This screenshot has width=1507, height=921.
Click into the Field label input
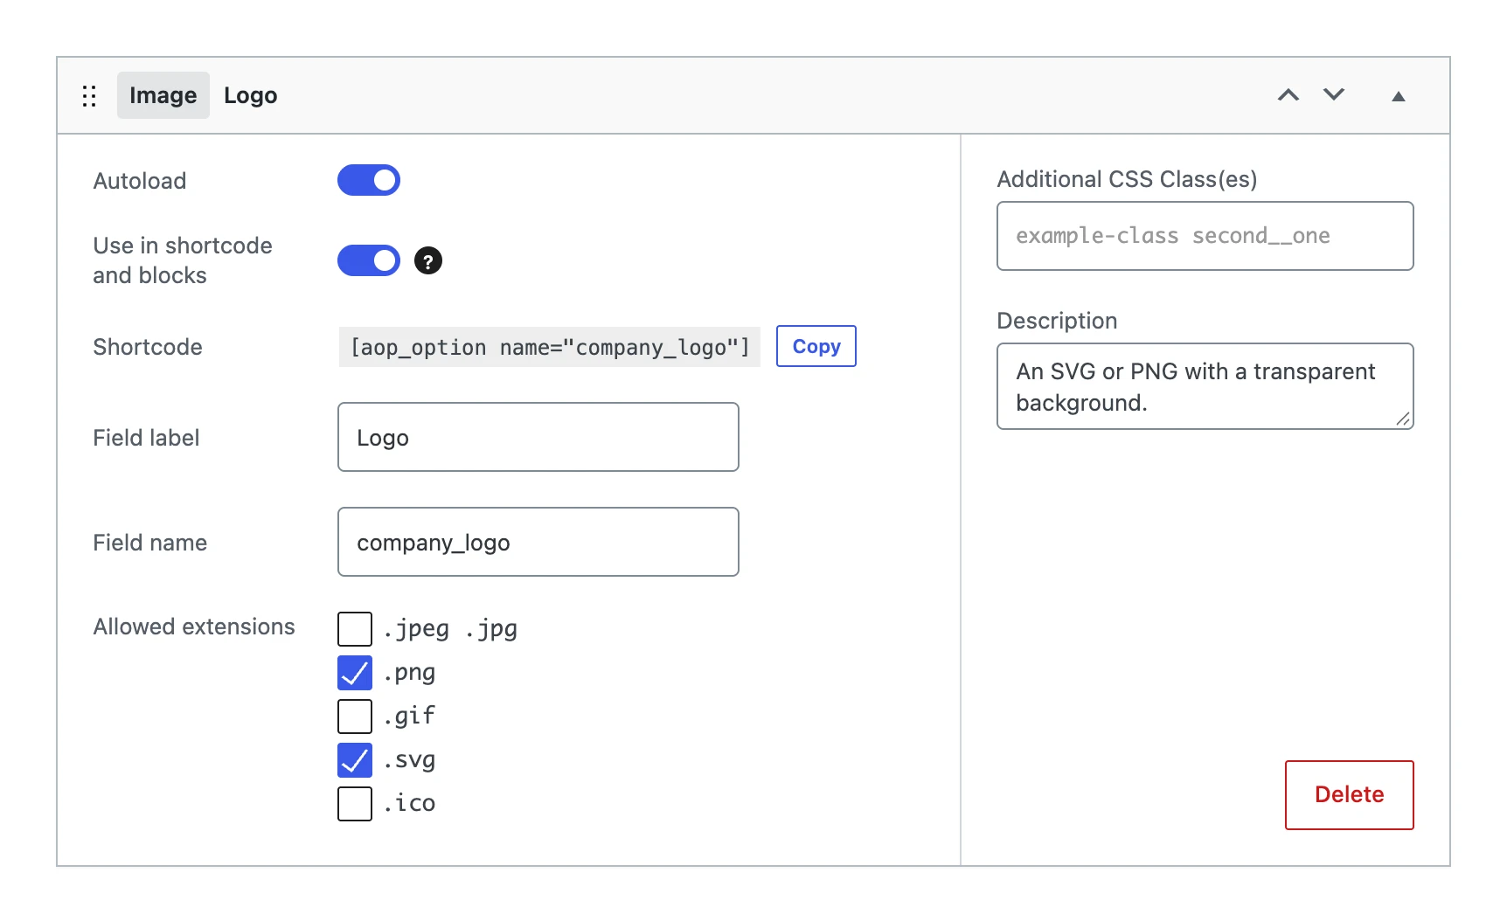(x=538, y=437)
